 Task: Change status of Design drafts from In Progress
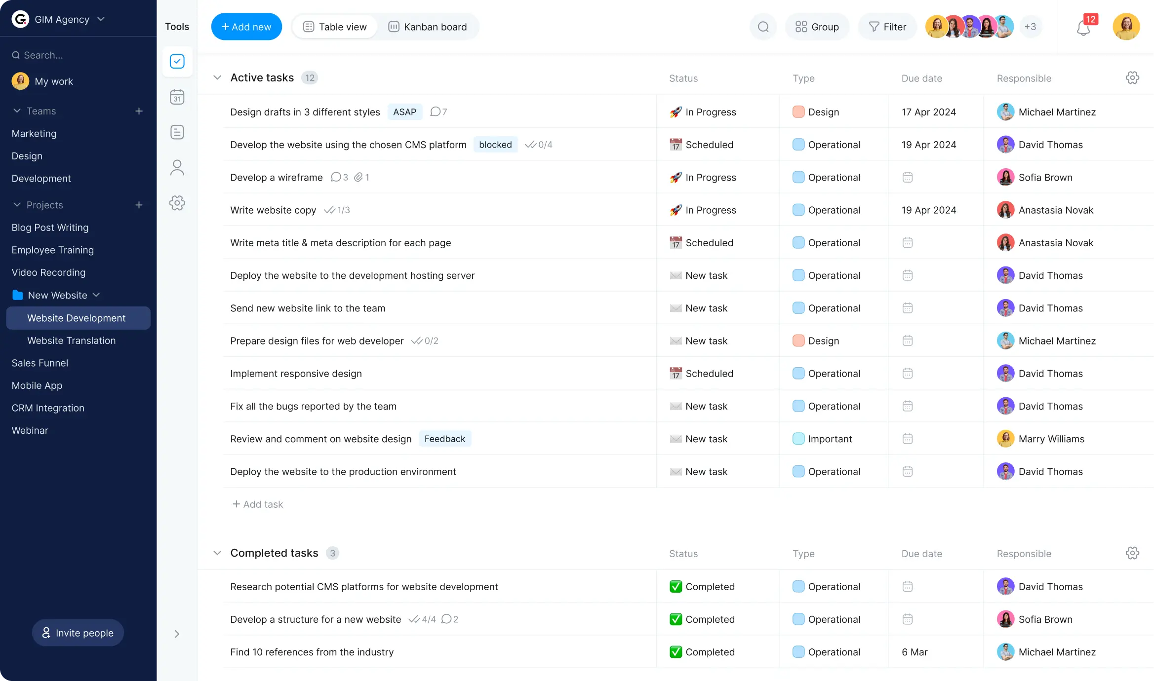tap(703, 112)
